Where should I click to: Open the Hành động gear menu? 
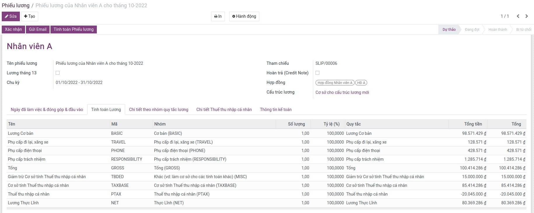point(244,16)
